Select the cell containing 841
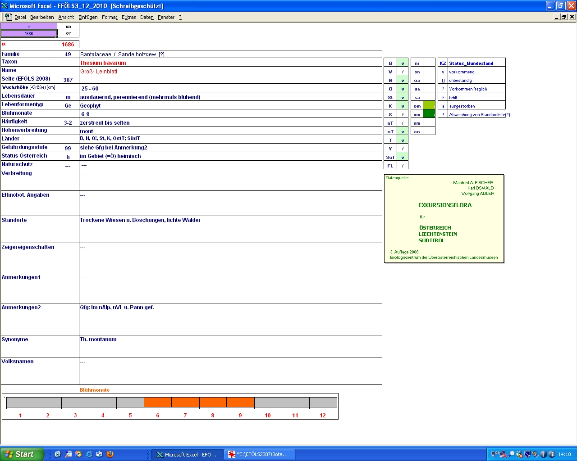Screen dimensions: 577x461 [69, 33]
